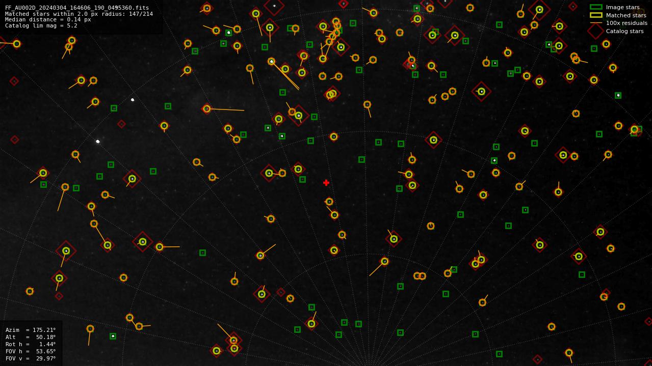The image size is (652, 366).
Task: Click the red cross center marker
Action: 326,183
